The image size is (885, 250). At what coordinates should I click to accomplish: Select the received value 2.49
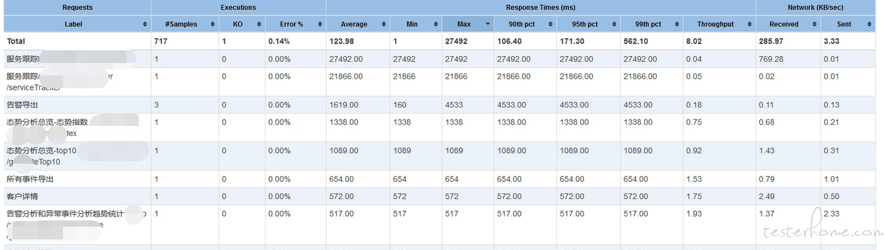click(x=766, y=196)
